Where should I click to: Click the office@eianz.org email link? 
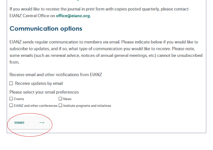click(73, 16)
